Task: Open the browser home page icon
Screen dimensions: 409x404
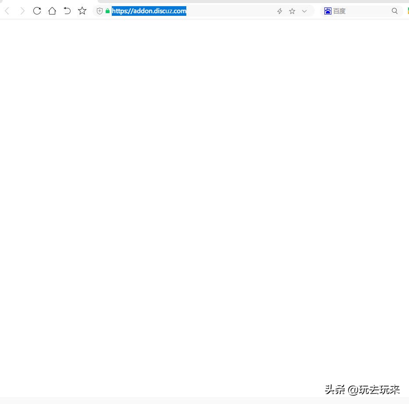Action: 52,11
